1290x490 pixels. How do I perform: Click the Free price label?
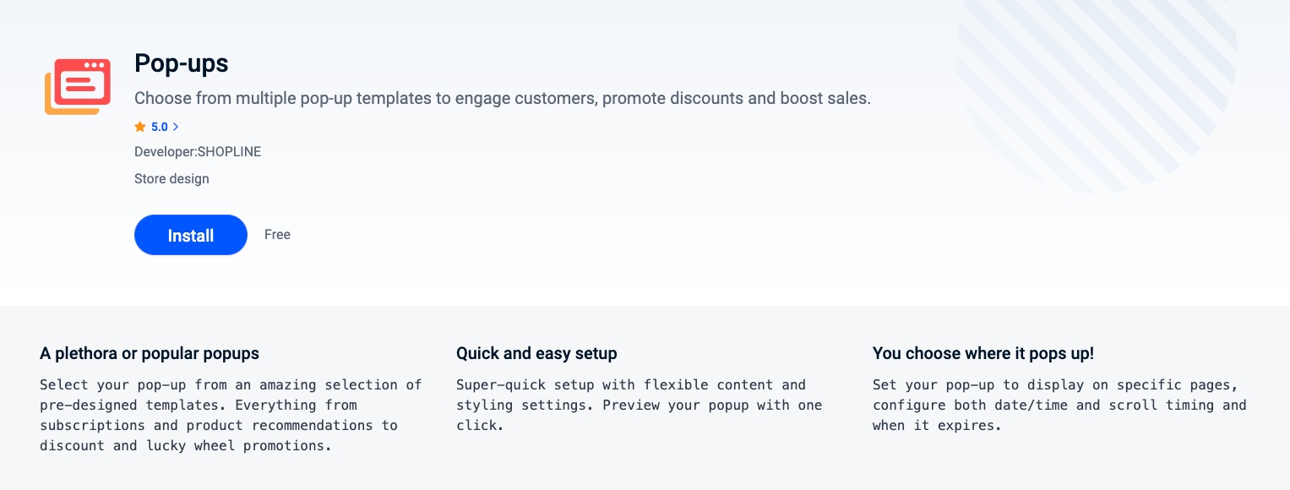pos(277,235)
